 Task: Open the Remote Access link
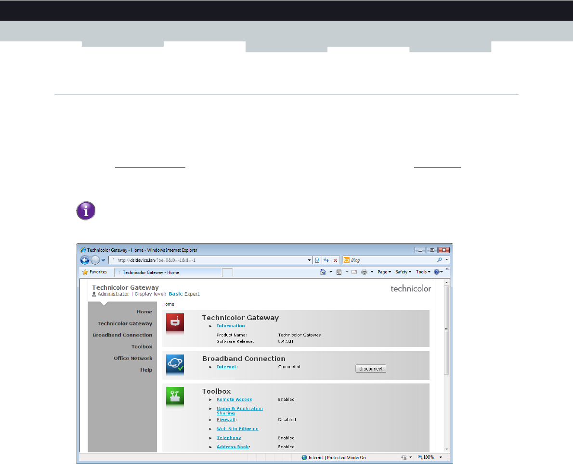[234, 400]
